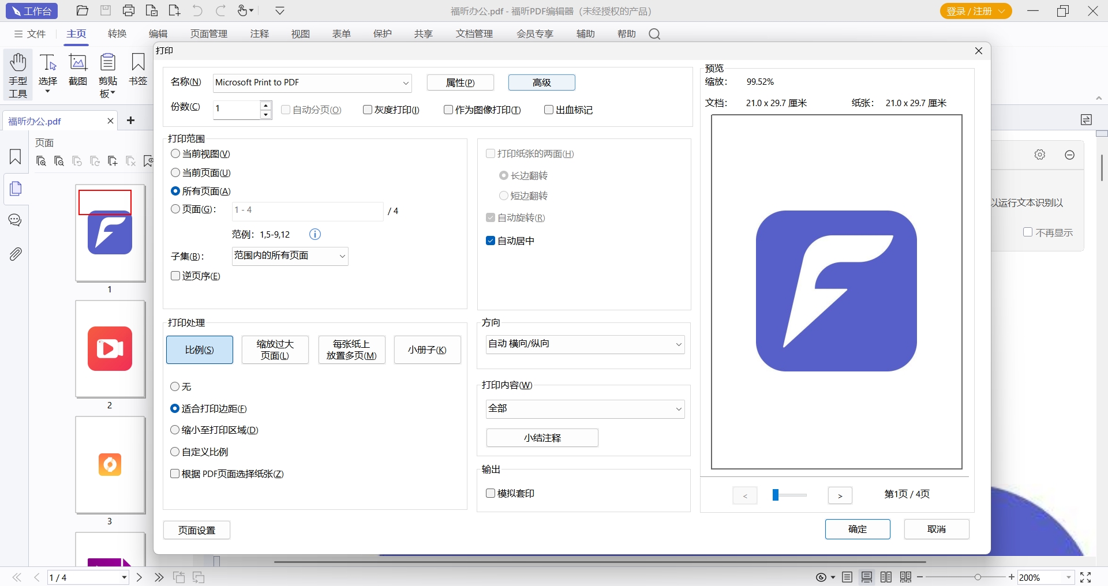Open the comments panel sidebar icon
This screenshot has height=586, width=1108.
point(16,220)
